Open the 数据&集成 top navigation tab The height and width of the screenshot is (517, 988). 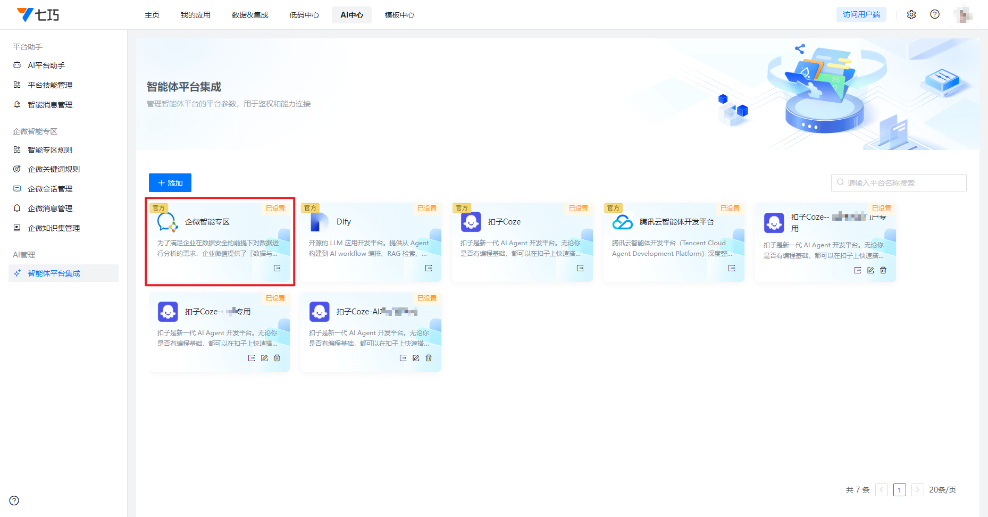point(250,15)
